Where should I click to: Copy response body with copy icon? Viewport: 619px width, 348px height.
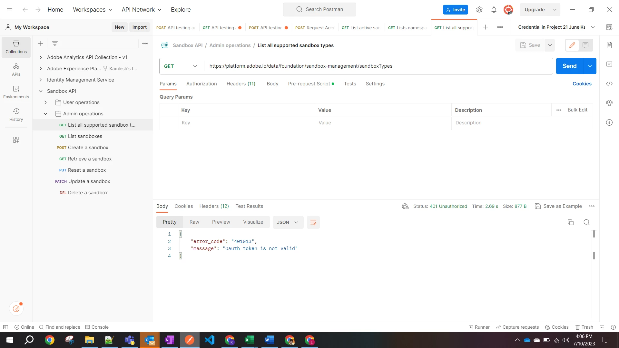(570, 222)
